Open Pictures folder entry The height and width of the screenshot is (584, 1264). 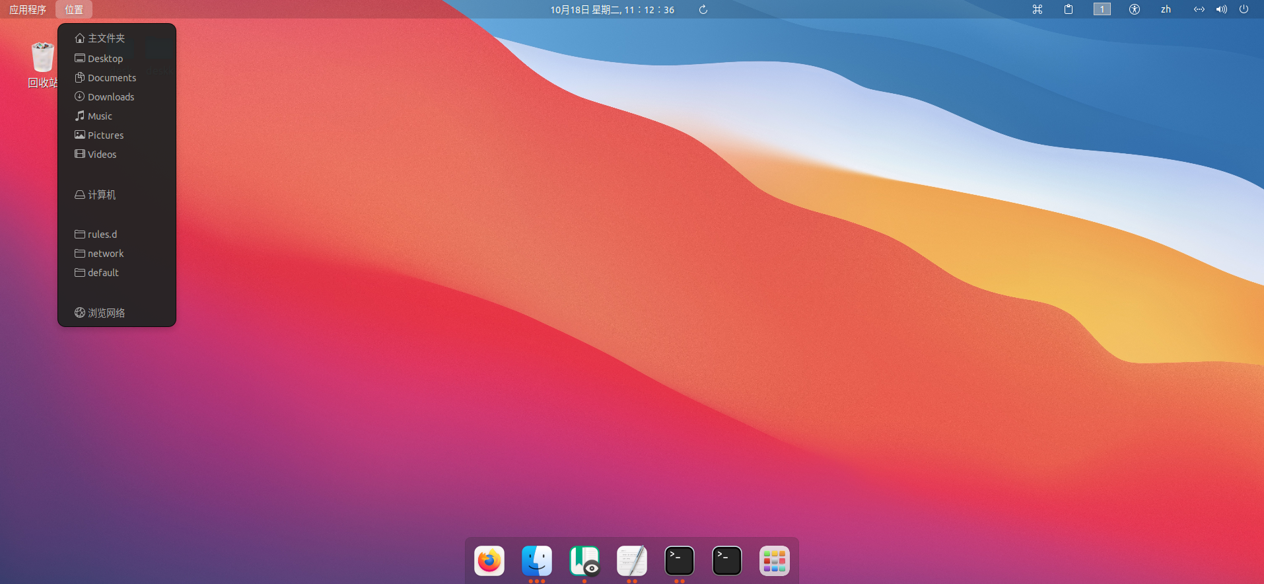(117, 135)
